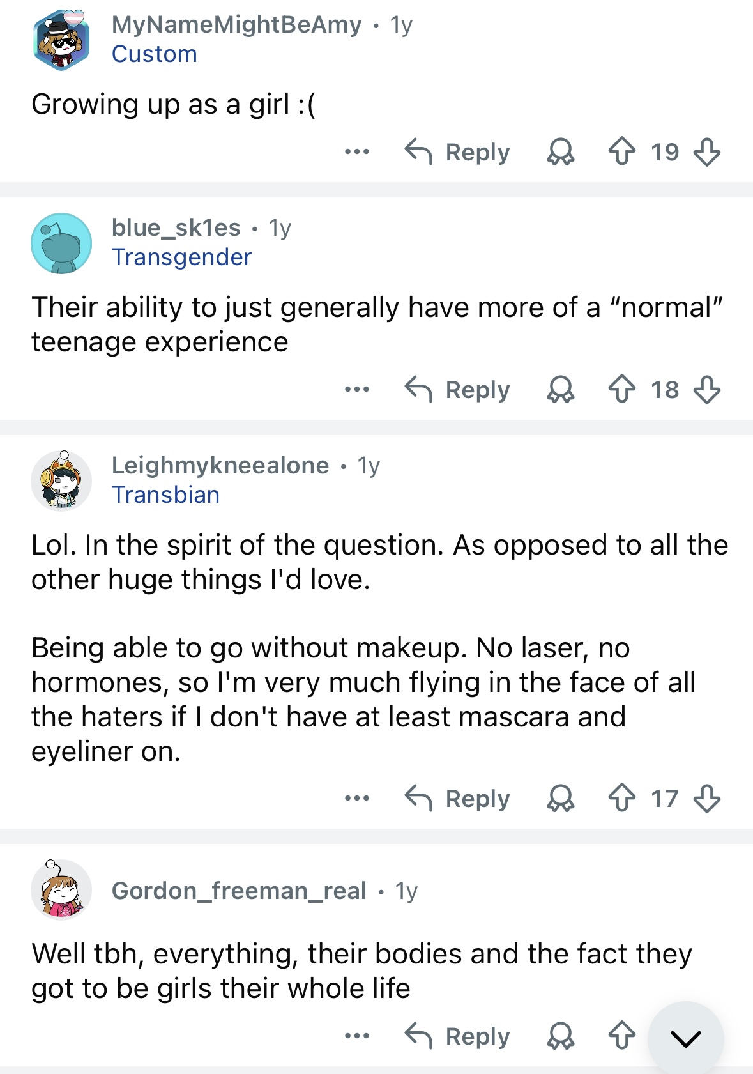Open Leighmykneealone's username link

click(x=220, y=465)
